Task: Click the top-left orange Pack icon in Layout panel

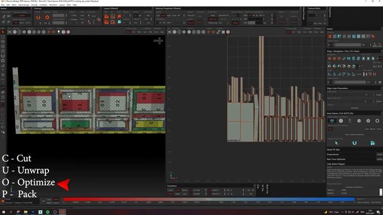Action: (107, 17)
